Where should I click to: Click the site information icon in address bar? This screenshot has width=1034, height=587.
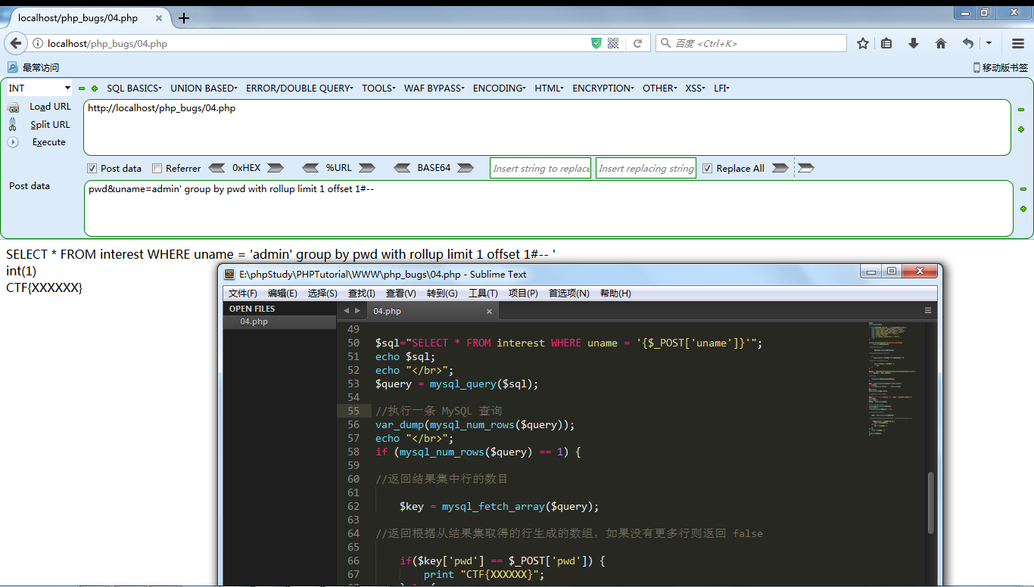point(38,44)
